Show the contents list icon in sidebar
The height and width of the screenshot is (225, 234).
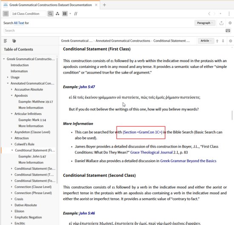[x=5, y=41]
